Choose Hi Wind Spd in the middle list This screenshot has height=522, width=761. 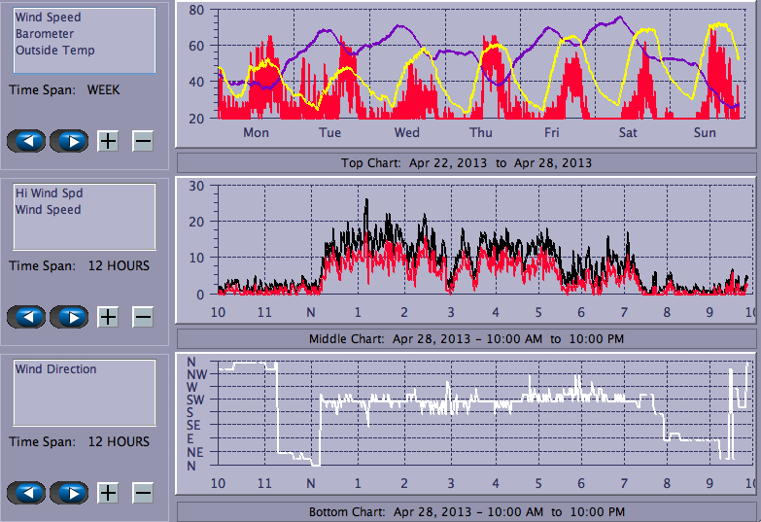point(49,193)
